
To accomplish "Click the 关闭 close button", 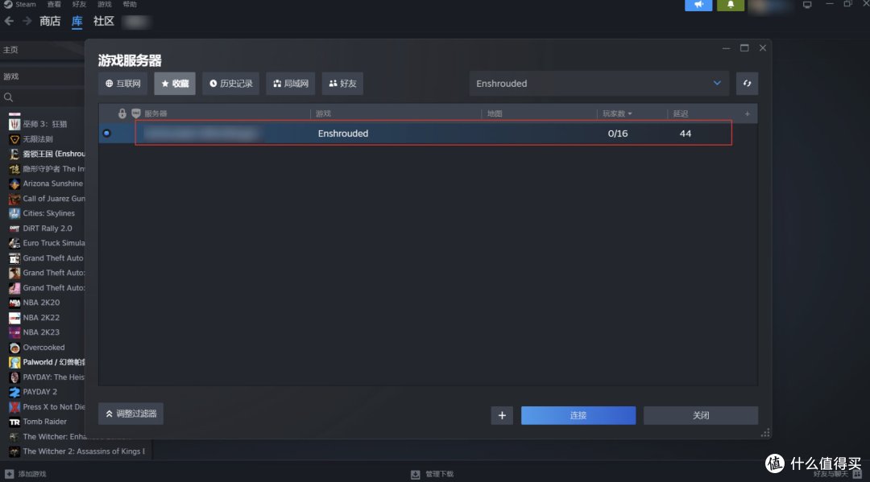I will coord(701,415).
